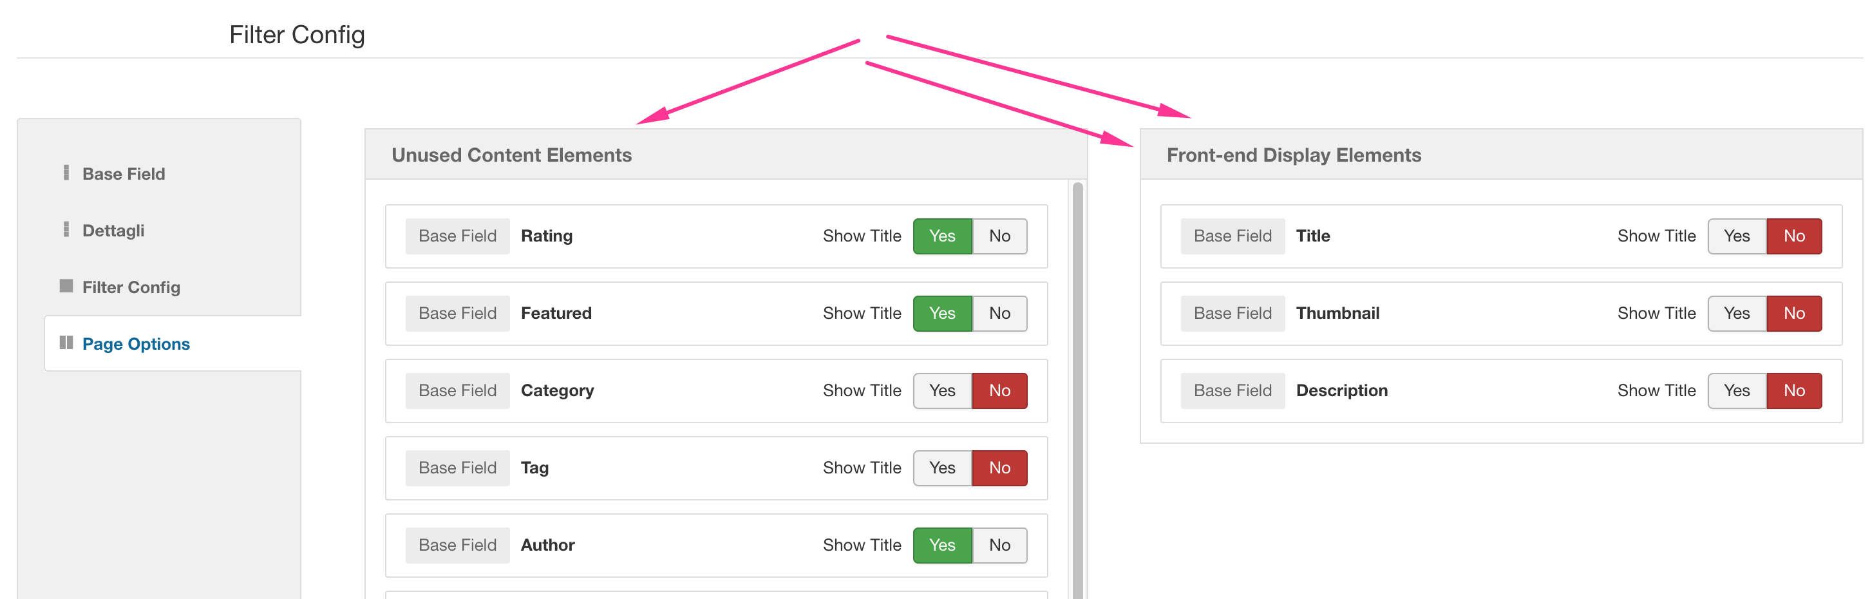
Task: Select the Category element row
Action: coord(697,390)
